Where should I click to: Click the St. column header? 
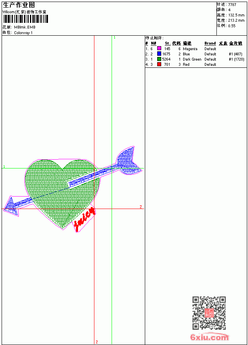tap(168, 43)
